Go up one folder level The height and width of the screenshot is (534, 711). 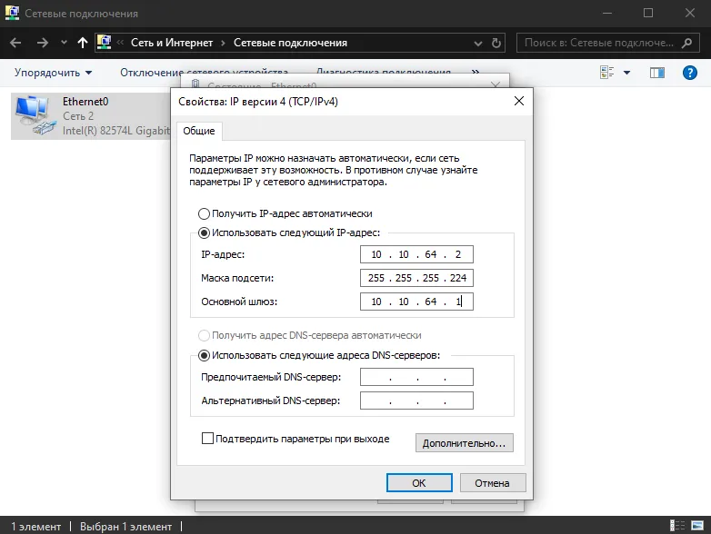(82, 43)
